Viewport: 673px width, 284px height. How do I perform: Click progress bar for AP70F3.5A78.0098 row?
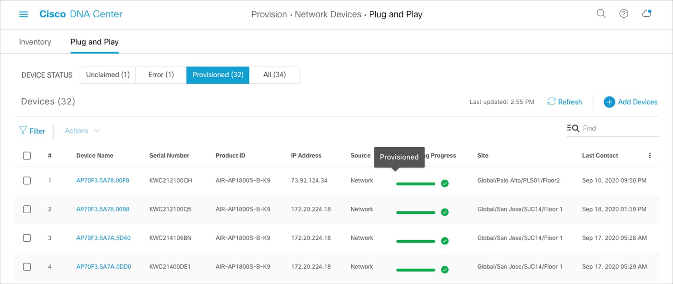point(416,213)
